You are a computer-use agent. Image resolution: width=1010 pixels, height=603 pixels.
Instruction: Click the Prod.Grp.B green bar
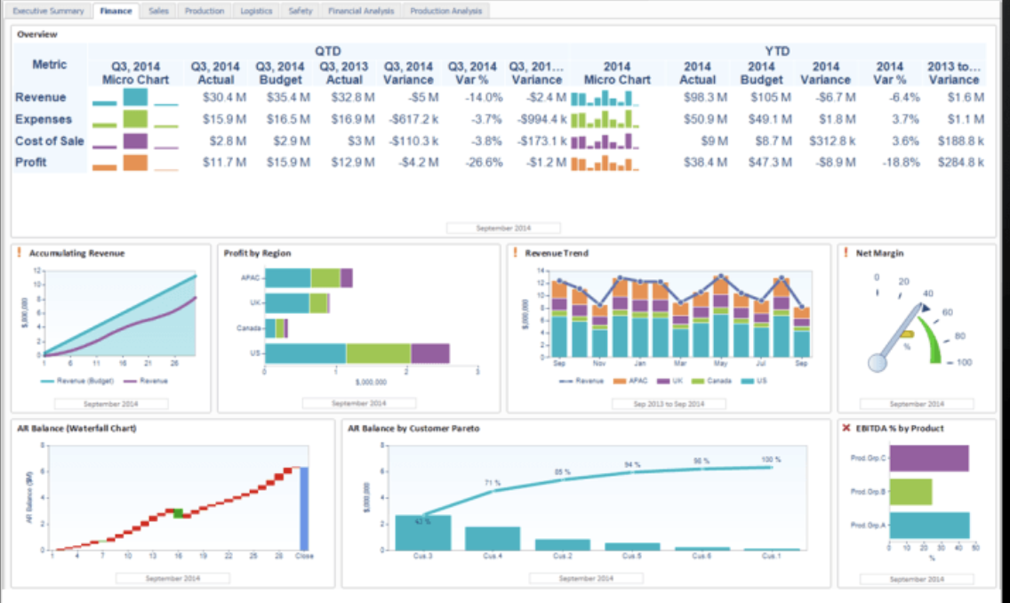(x=910, y=492)
